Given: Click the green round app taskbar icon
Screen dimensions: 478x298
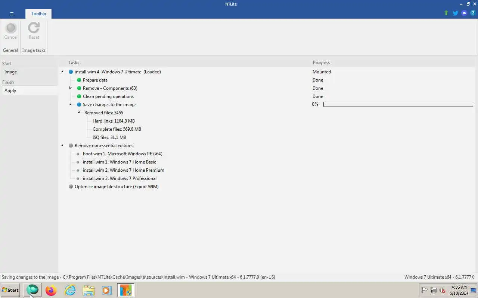Looking at the screenshot, I should point(32,290).
